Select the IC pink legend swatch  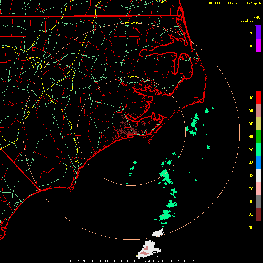tap(258, 188)
